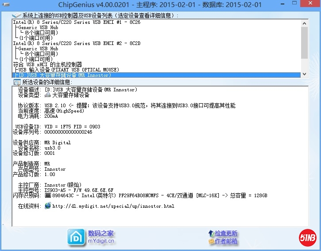Click the author mailbox envelope icon

coord(211,241)
